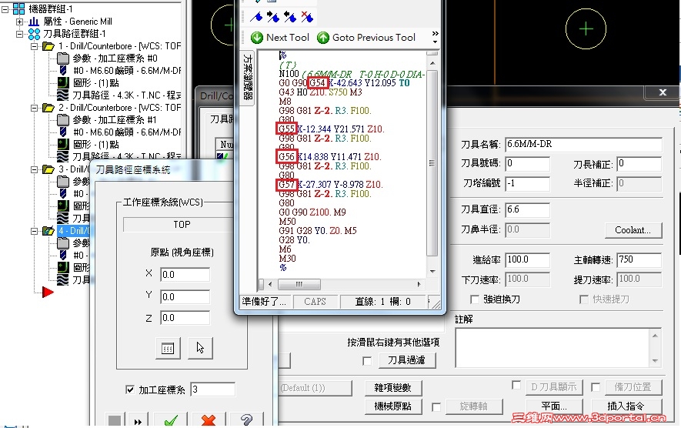Viewport: 681px width, 428px height.
Task: Click the red insert arrow in tree
Action: (x=48, y=292)
